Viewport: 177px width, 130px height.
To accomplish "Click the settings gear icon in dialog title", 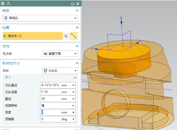I will (3, 4).
